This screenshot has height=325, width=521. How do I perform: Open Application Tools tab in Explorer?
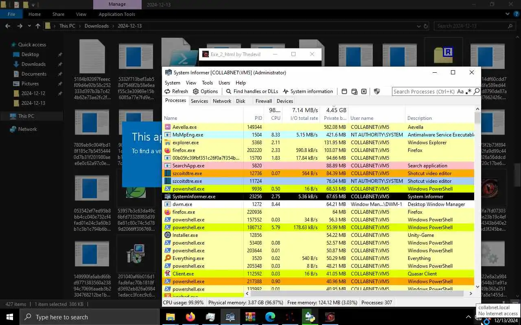(117, 14)
